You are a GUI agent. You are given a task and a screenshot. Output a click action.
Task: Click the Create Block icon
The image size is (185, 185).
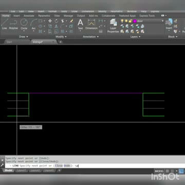tap(175, 21)
